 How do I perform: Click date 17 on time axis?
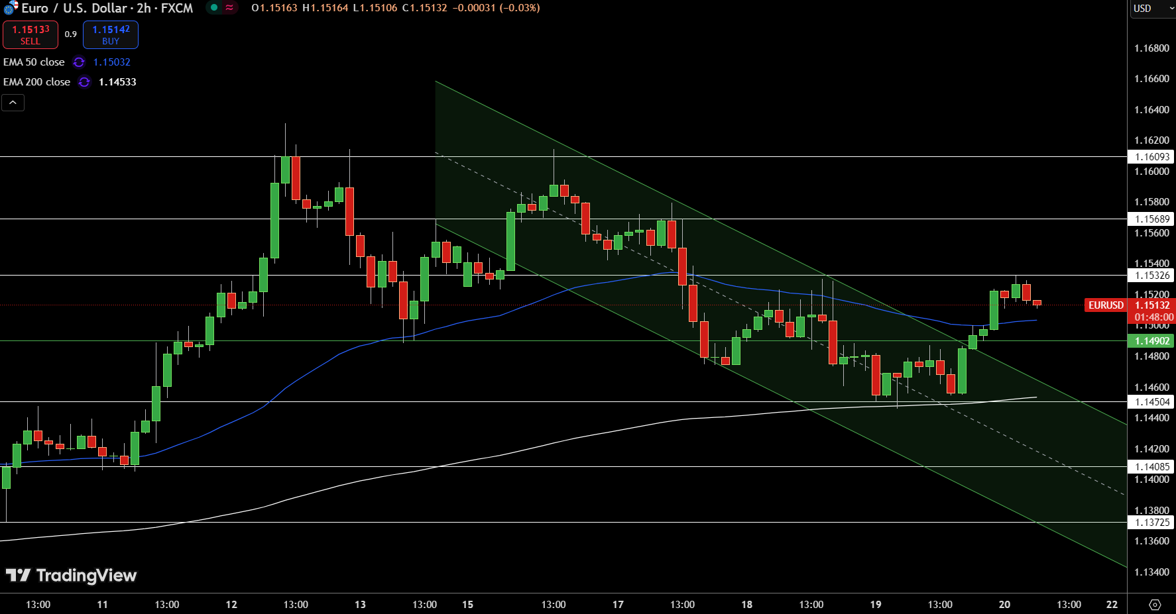(618, 605)
